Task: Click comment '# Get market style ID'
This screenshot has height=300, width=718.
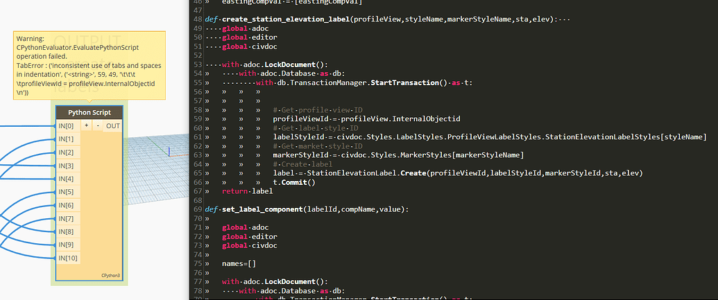Action: pos(318,146)
